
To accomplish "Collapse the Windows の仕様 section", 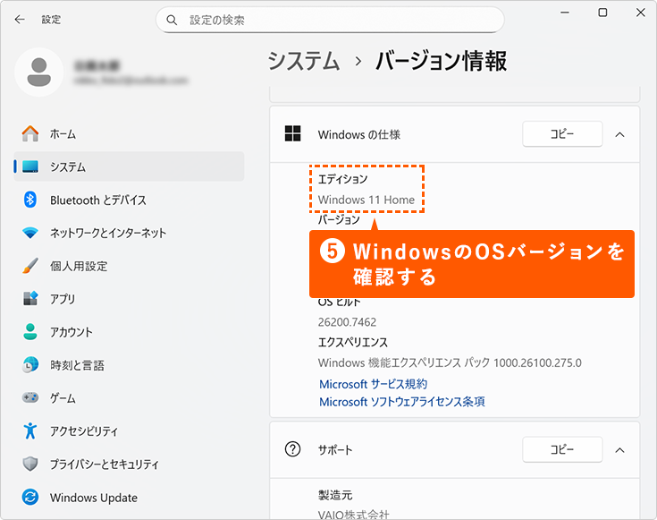I will [x=619, y=134].
